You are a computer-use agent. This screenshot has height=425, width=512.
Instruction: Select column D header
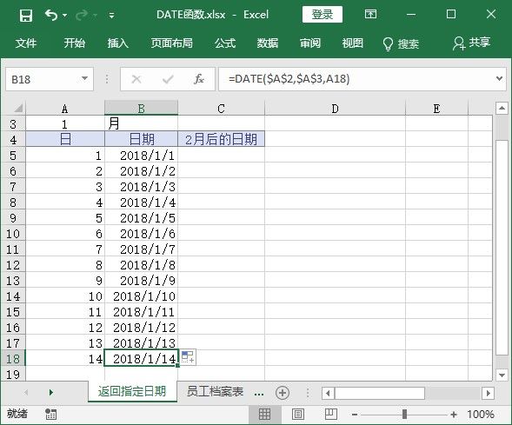pos(335,109)
